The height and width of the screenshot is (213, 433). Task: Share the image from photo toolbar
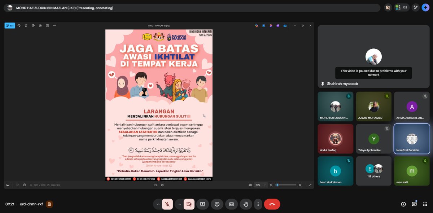point(40,26)
